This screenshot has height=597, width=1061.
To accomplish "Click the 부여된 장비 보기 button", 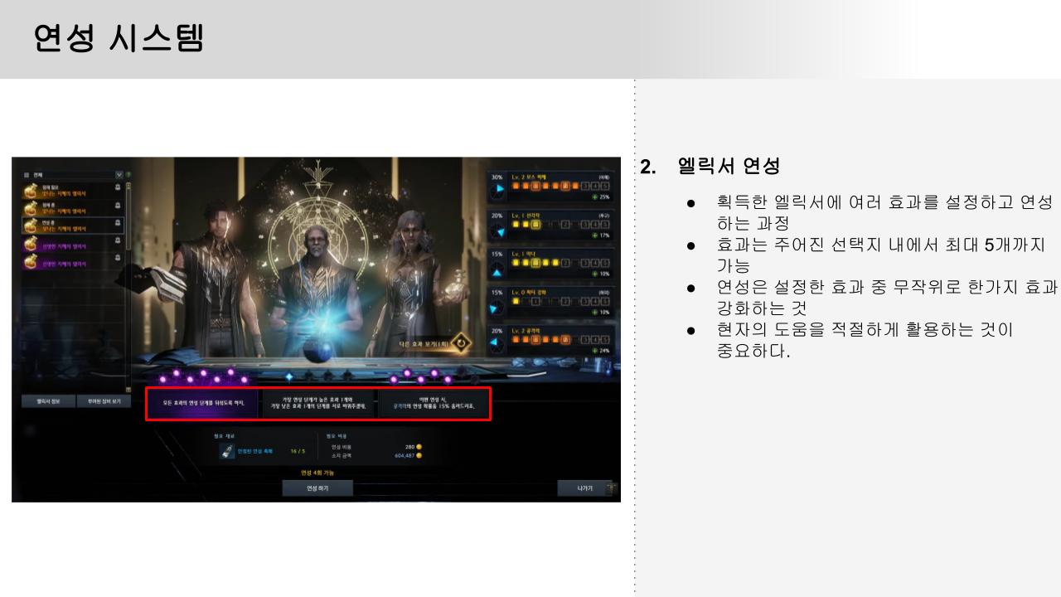I will (x=104, y=400).
